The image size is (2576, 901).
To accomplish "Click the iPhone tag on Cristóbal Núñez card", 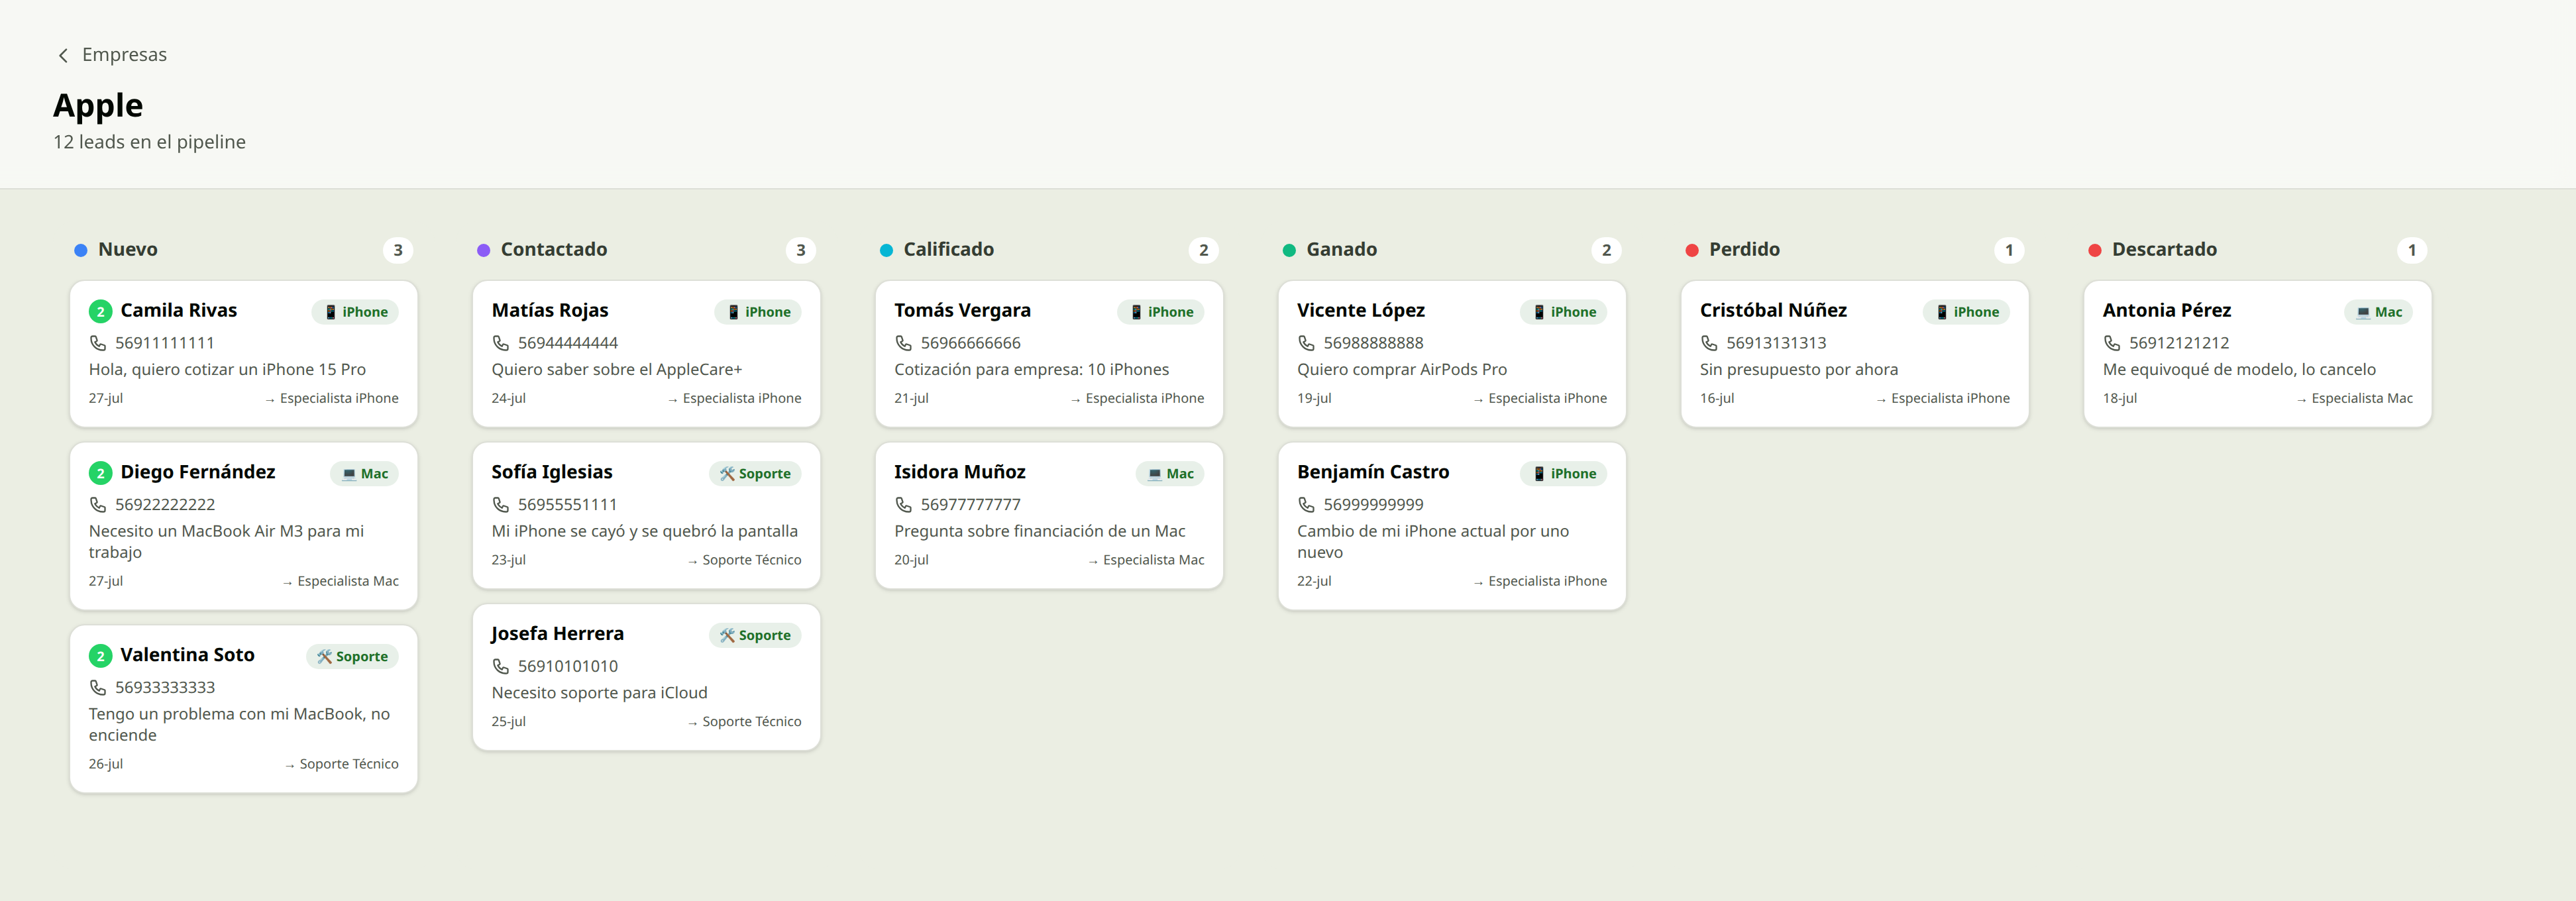I will [1966, 312].
